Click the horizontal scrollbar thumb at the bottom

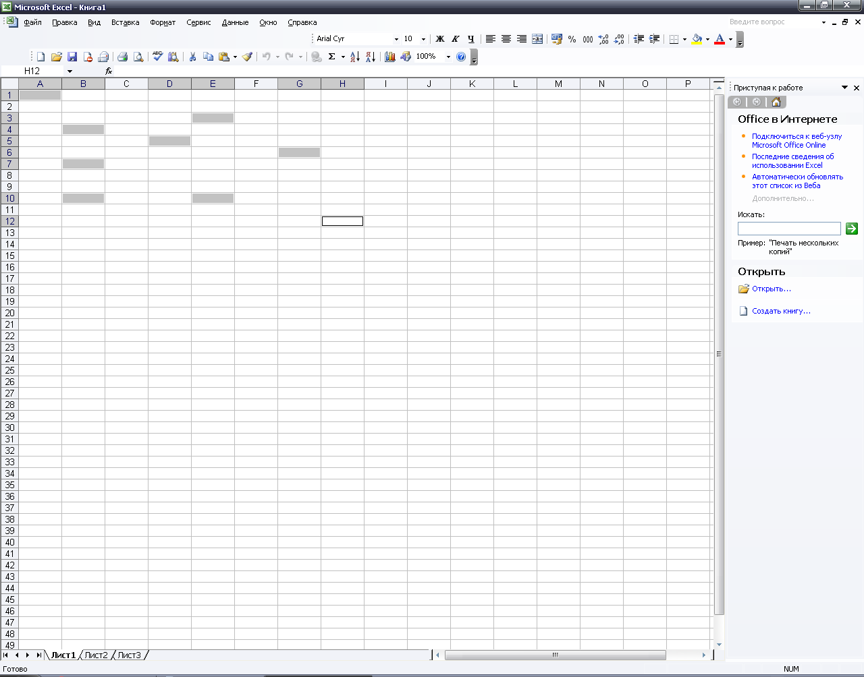pos(556,655)
